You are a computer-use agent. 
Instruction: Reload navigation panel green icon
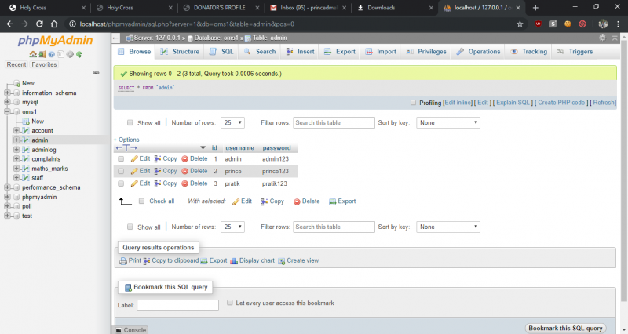pyautogui.click(x=79, y=54)
